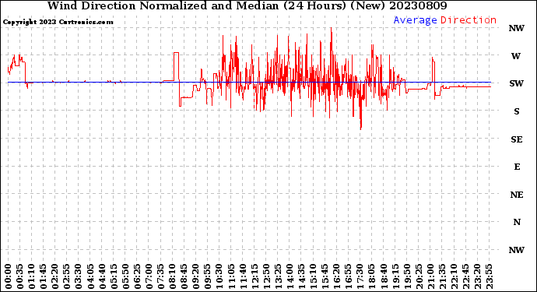Select the "09:55" time axis label
This screenshot has width=537, height=292.
click(x=208, y=276)
